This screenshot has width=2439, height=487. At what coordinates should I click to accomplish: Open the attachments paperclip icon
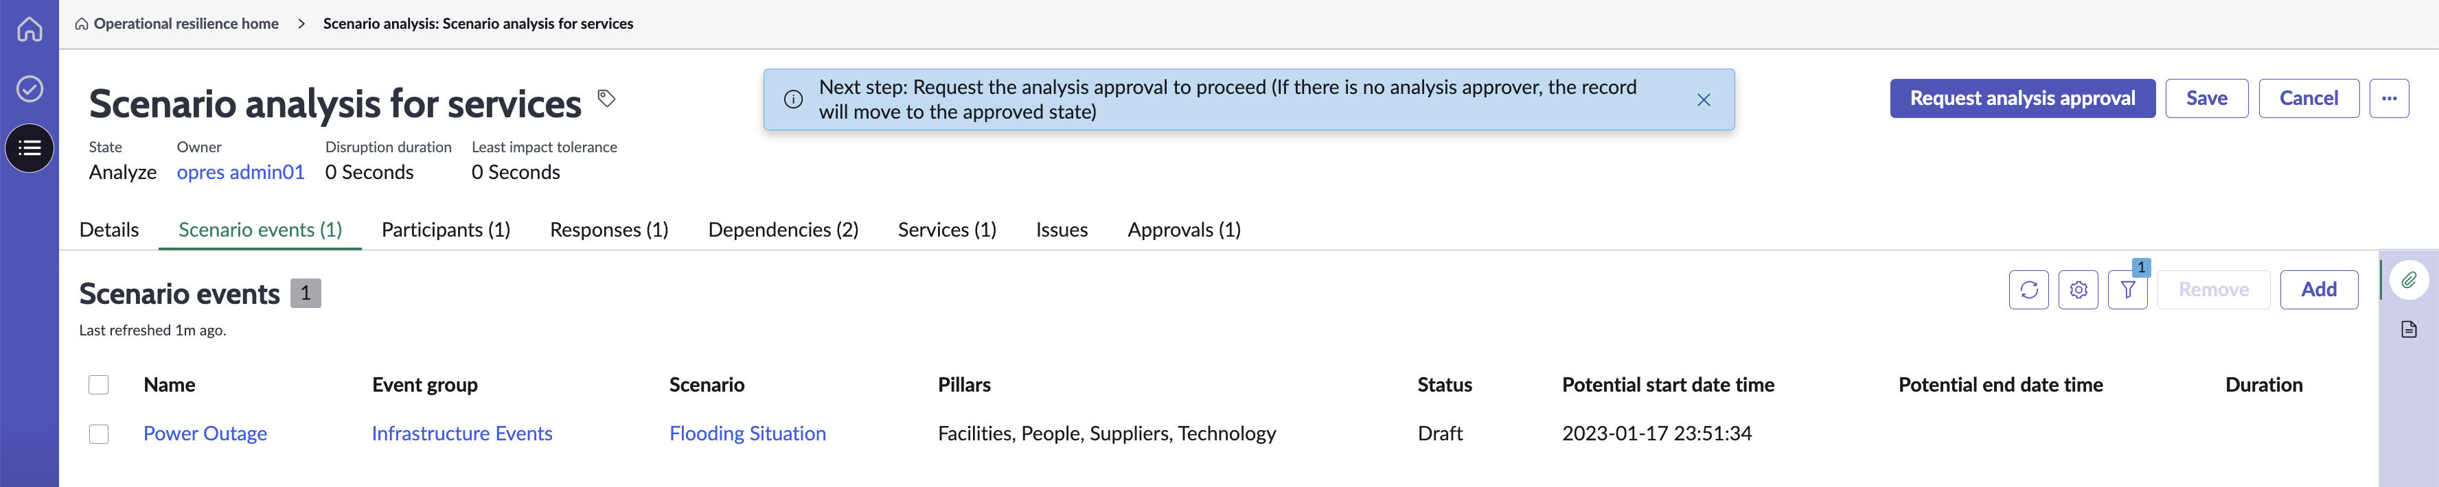[2409, 280]
